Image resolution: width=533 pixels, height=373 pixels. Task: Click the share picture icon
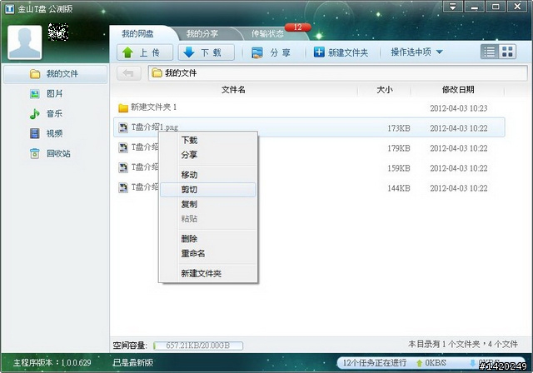click(257, 52)
